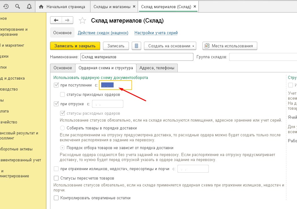Switch to Склады и магазины tab

click(112, 7)
